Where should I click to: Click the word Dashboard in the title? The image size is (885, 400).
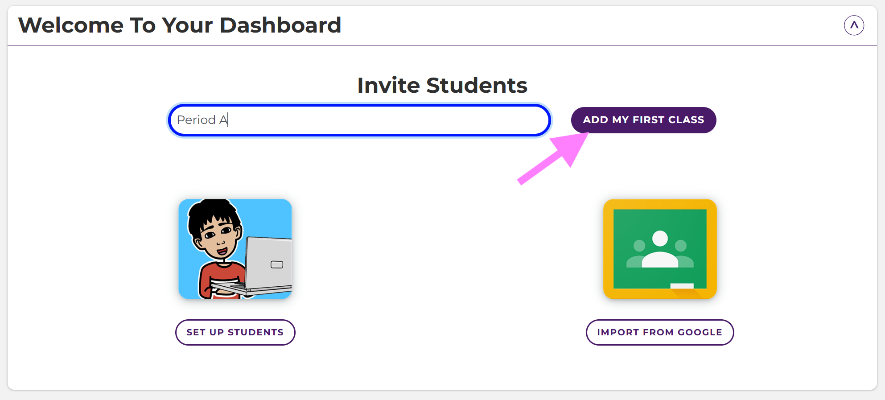[x=280, y=25]
